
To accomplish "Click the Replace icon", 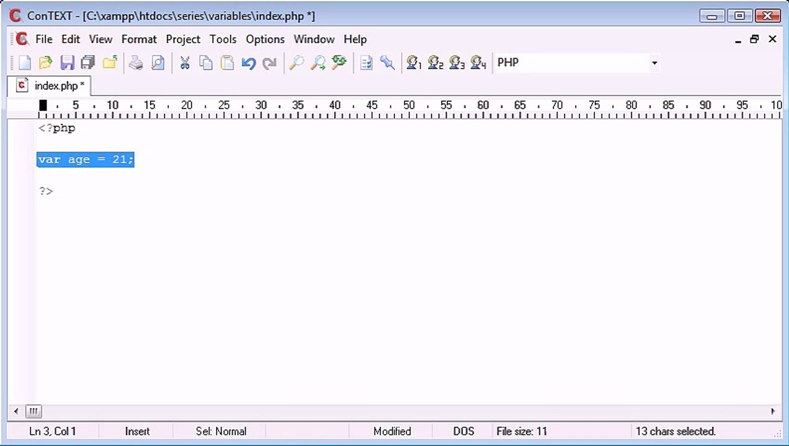I will pos(339,63).
